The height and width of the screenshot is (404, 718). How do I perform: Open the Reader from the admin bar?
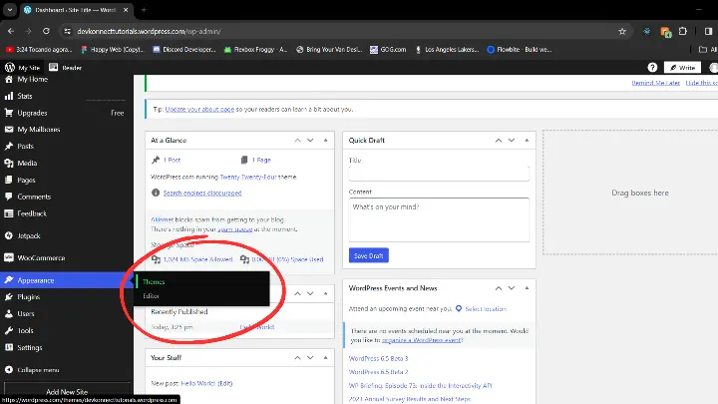65,68
